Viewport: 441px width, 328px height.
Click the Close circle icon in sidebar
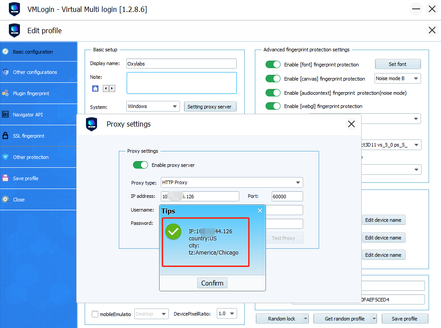(5, 199)
